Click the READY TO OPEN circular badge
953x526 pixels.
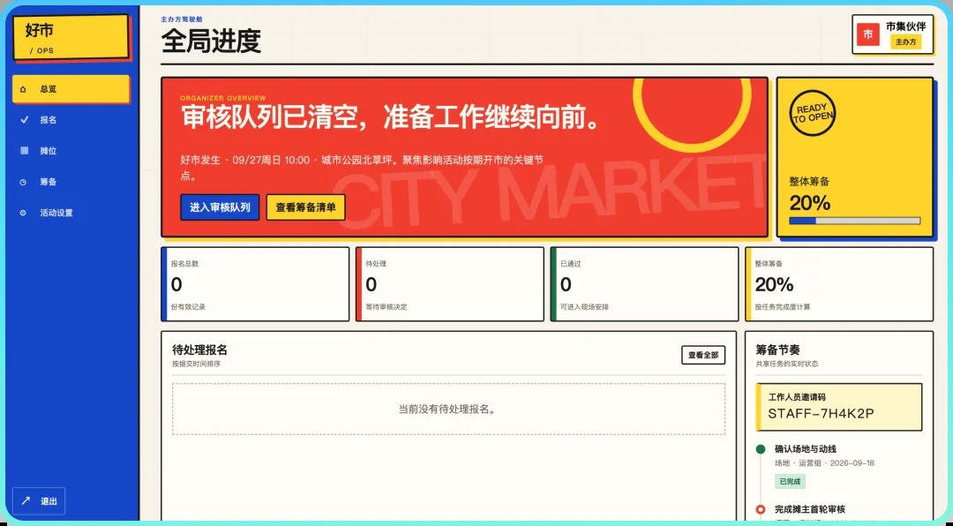pyautogui.click(x=812, y=114)
